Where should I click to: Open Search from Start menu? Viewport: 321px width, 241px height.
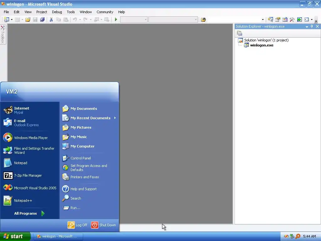[89, 198]
